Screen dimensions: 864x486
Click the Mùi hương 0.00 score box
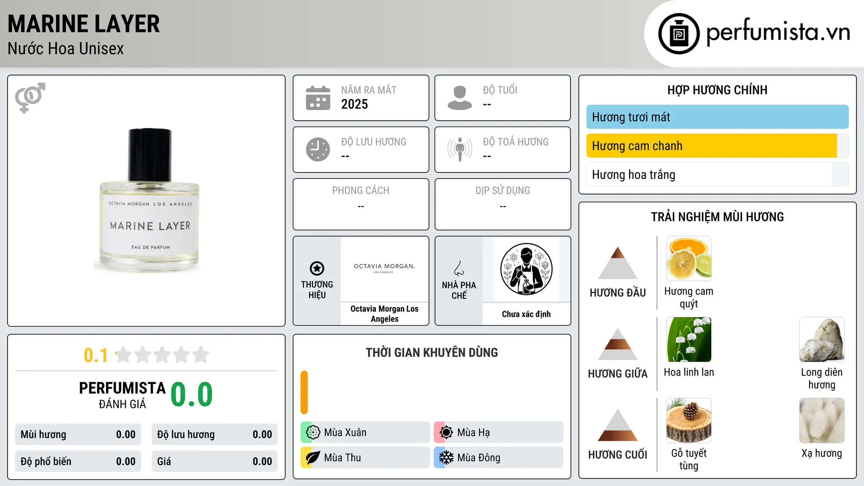coord(78,435)
